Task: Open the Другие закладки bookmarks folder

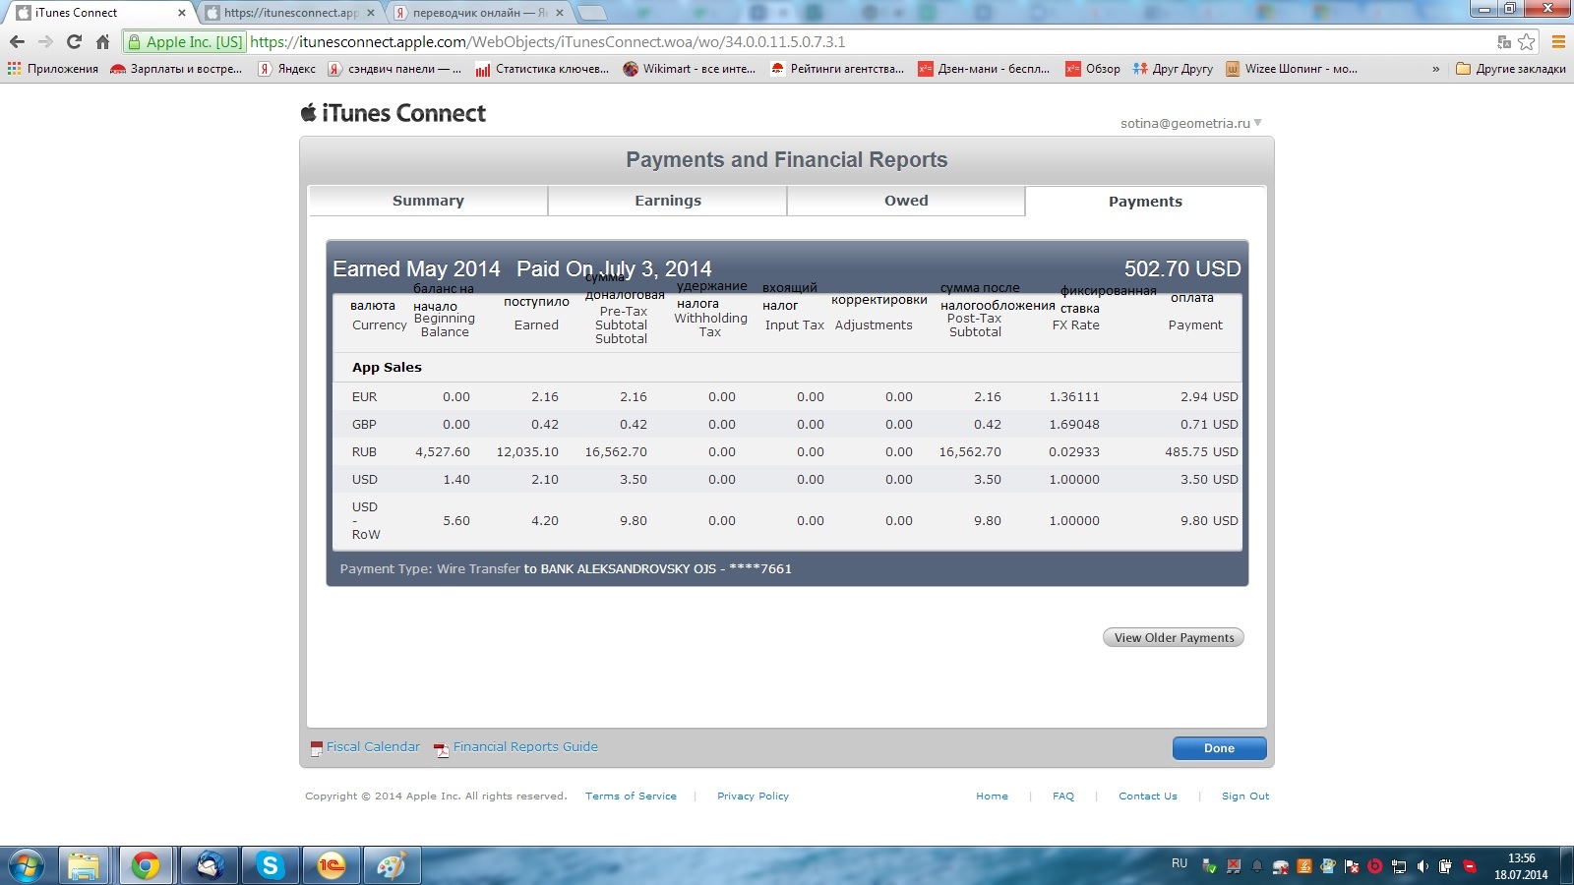Action: [x=1510, y=69]
